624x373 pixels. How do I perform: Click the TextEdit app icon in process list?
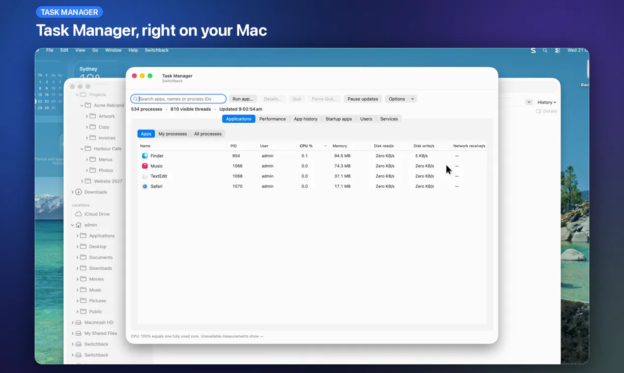145,176
